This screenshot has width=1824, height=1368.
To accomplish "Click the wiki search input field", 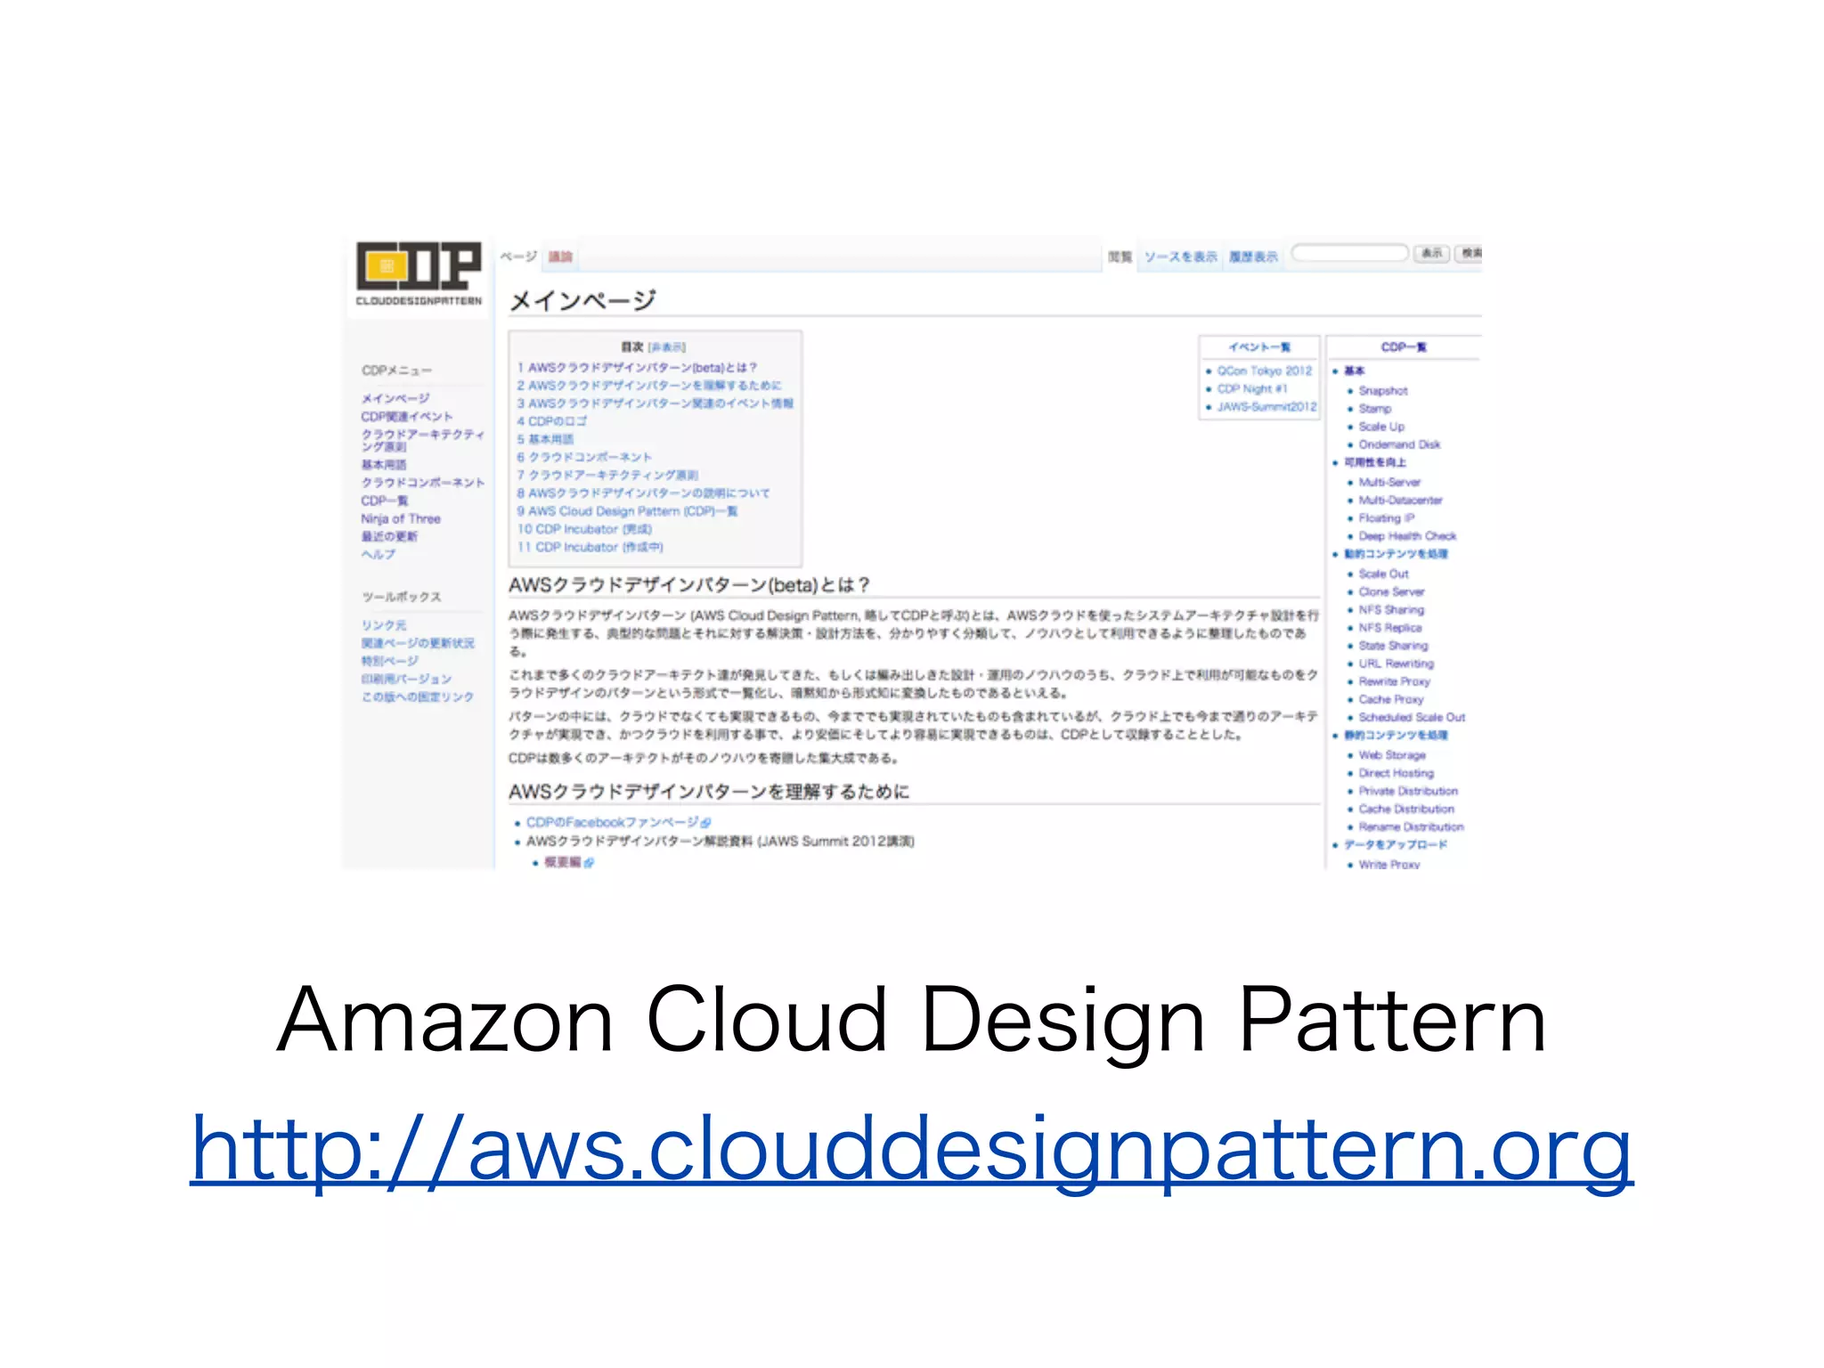I will tap(1349, 253).
